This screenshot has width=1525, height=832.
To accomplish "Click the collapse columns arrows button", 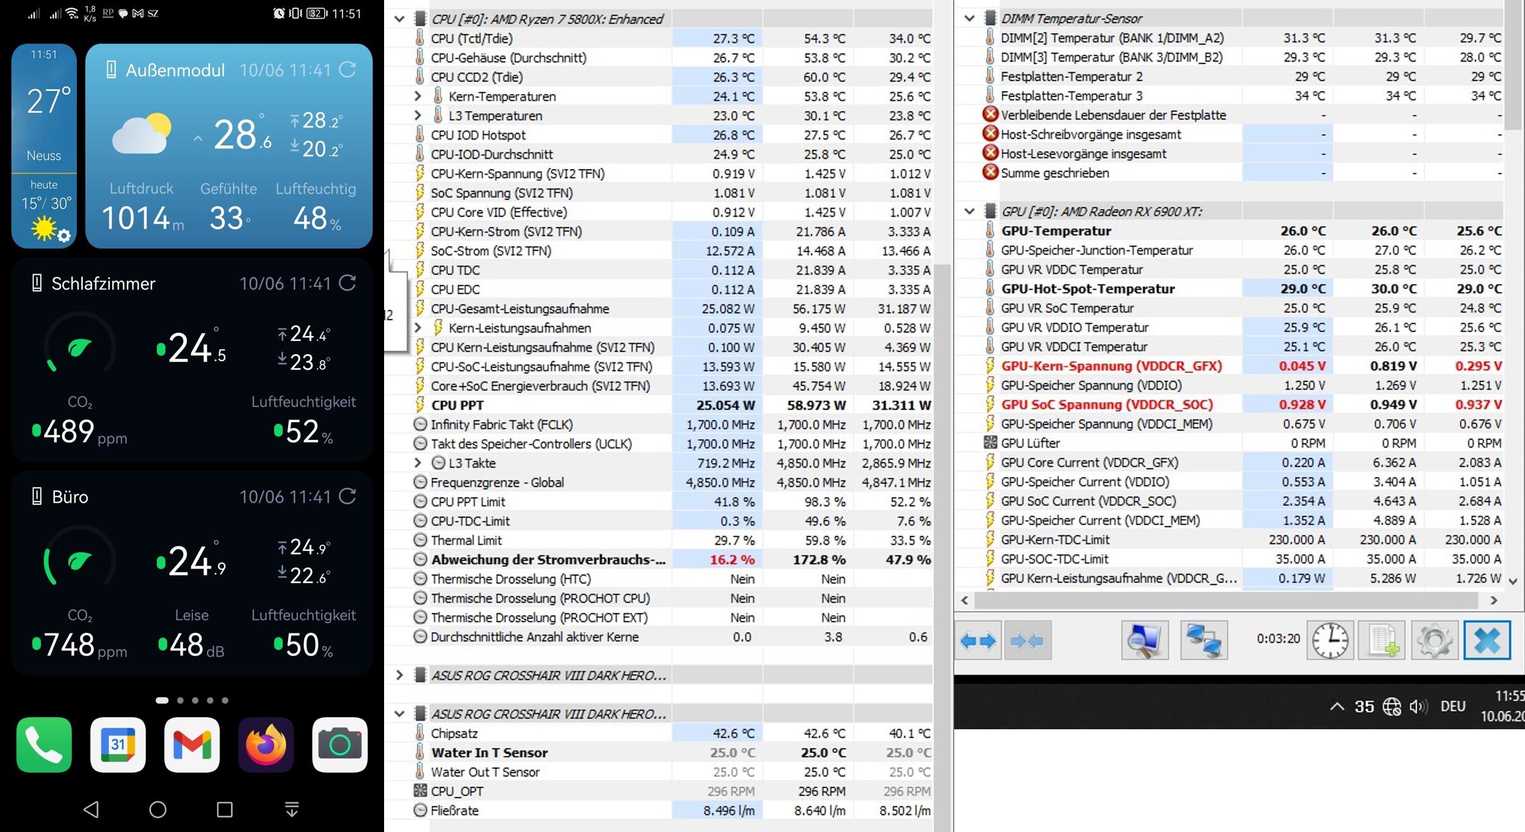I will coord(1027,641).
